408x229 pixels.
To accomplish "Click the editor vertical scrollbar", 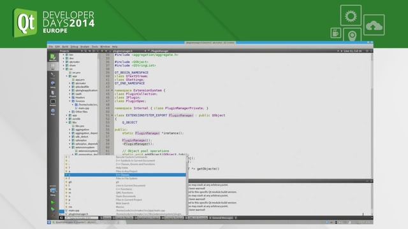I will (x=372, y=116).
